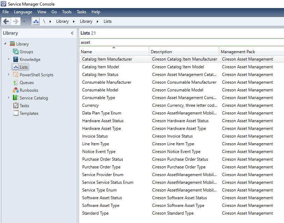The width and height of the screenshot is (284, 223).
Task: Expand the PowerShell Scripts node
Action: [x=9, y=75]
